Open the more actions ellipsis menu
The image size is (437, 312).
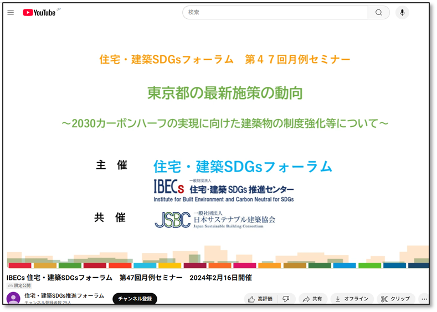coord(424,299)
